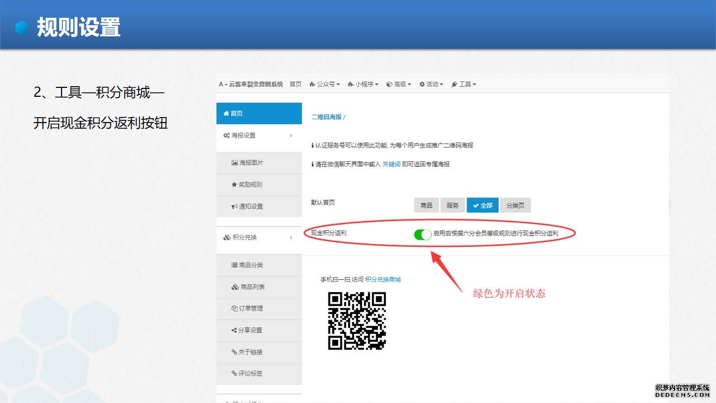Click the info icon before 认证服务号 text
Viewport: 716px width, 403px height.
[x=313, y=146]
